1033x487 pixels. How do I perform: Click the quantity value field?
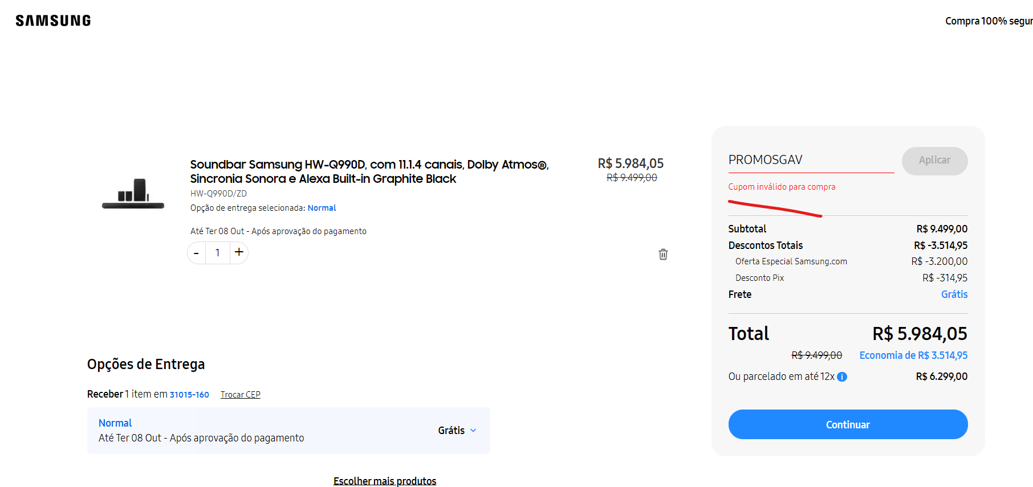click(218, 253)
